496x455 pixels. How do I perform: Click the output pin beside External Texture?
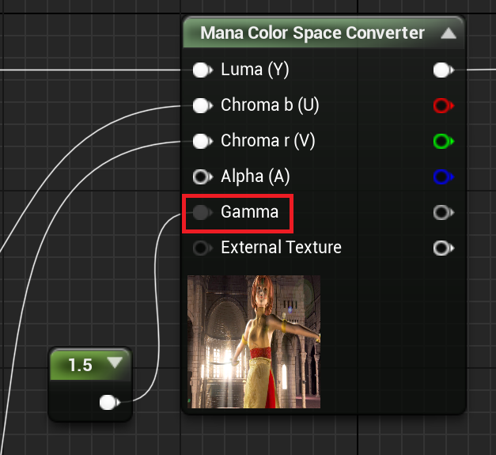(x=444, y=248)
